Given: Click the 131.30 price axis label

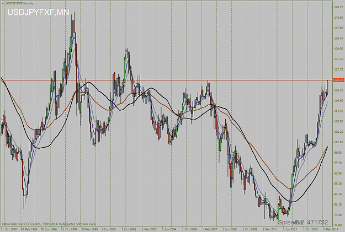Looking at the screenshot, I should 338,60.
